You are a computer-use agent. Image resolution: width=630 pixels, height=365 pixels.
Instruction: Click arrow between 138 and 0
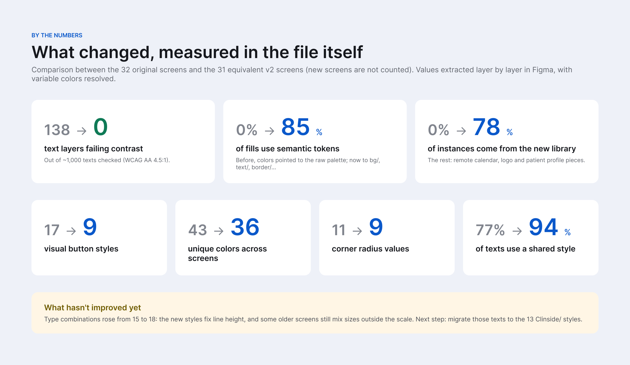click(82, 131)
